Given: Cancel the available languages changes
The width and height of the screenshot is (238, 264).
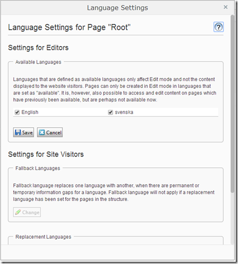Looking at the screenshot, I should point(50,132).
